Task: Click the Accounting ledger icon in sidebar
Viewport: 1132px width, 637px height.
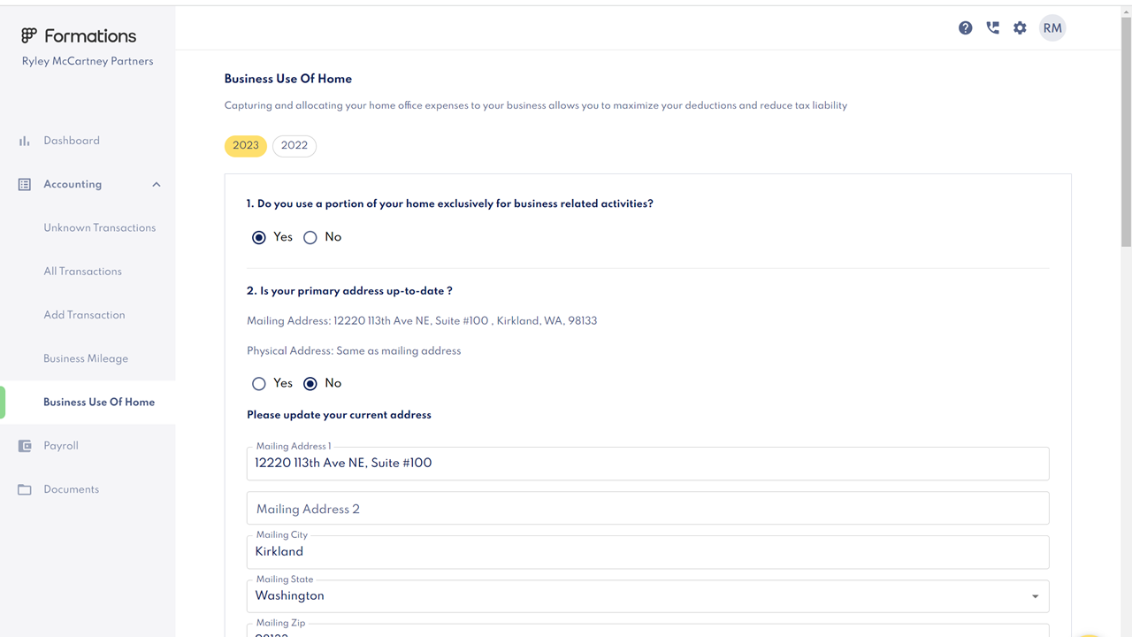Action: [24, 184]
